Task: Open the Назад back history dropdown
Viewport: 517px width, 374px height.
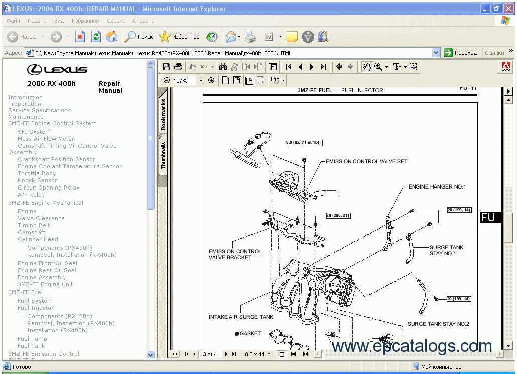Action: click(42, 37)
